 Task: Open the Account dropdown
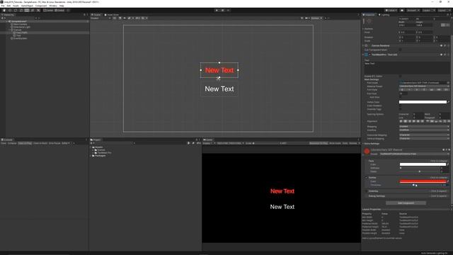click(x=413, y=11)
